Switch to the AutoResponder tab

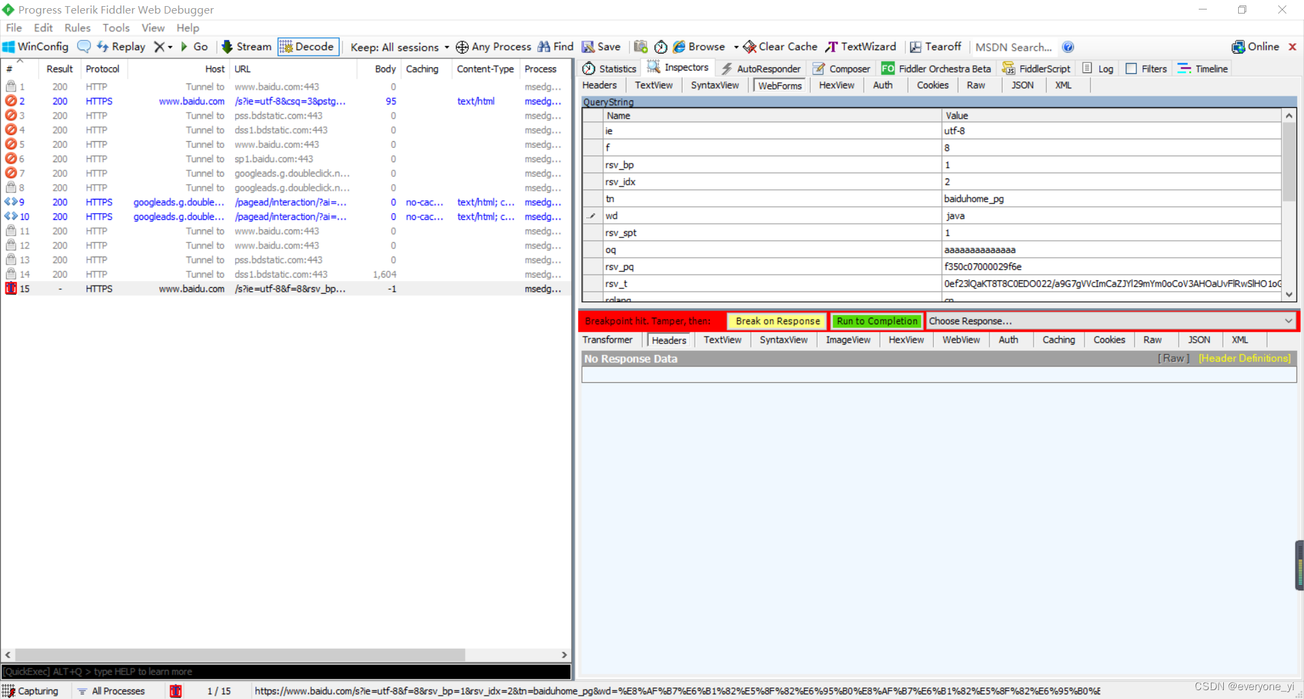click(761, 69)
